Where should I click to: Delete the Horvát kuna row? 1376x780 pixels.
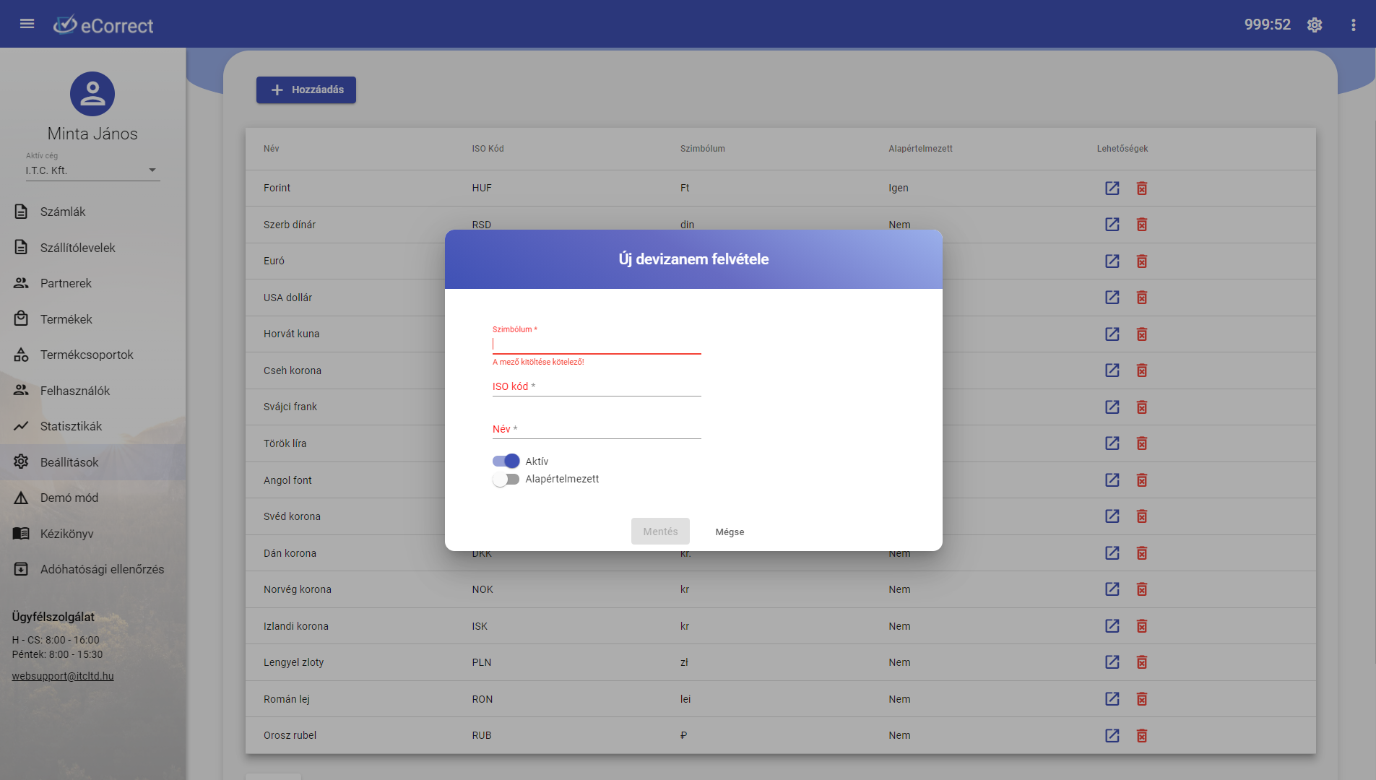click(1142, 334)
